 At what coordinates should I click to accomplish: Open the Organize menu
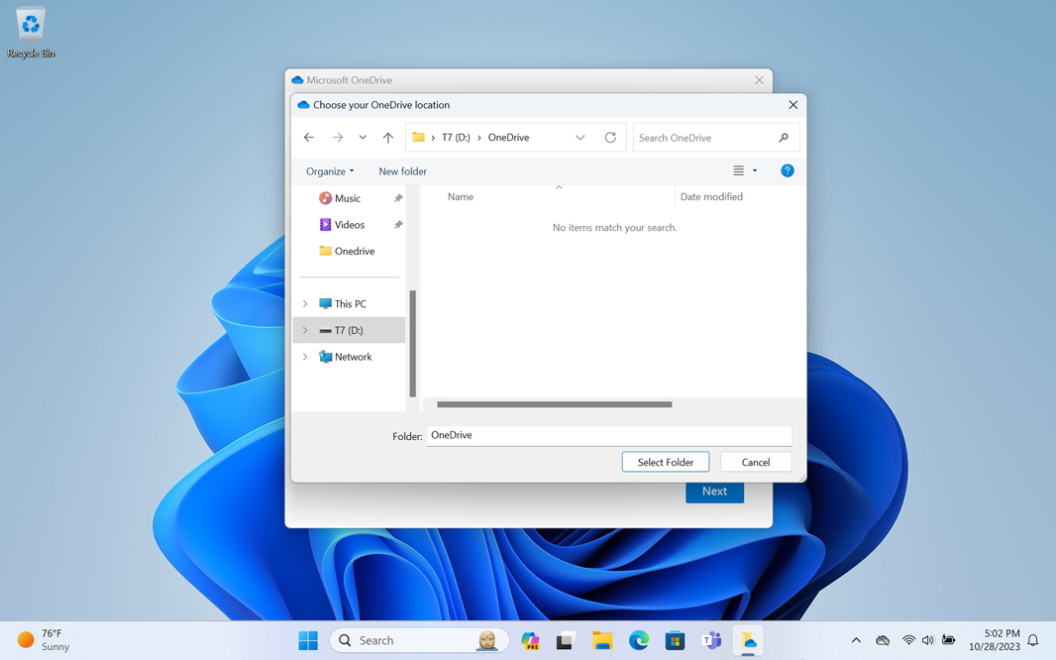click(330, 171)
